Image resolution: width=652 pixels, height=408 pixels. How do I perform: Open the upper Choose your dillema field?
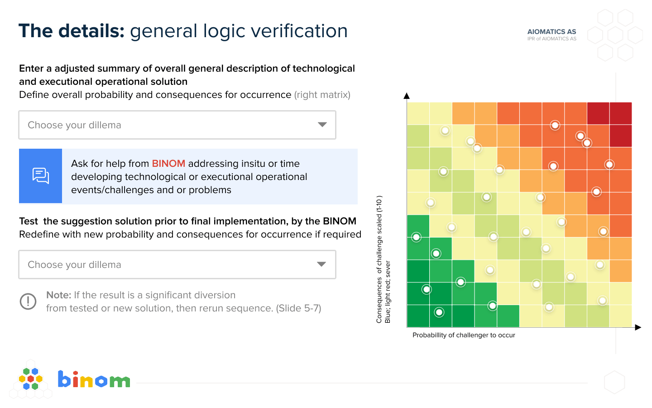(177, 125)
